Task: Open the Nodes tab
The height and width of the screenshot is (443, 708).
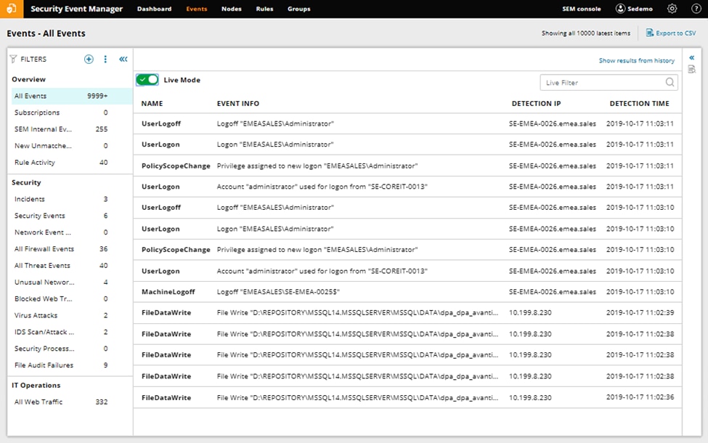Action: 231,9
